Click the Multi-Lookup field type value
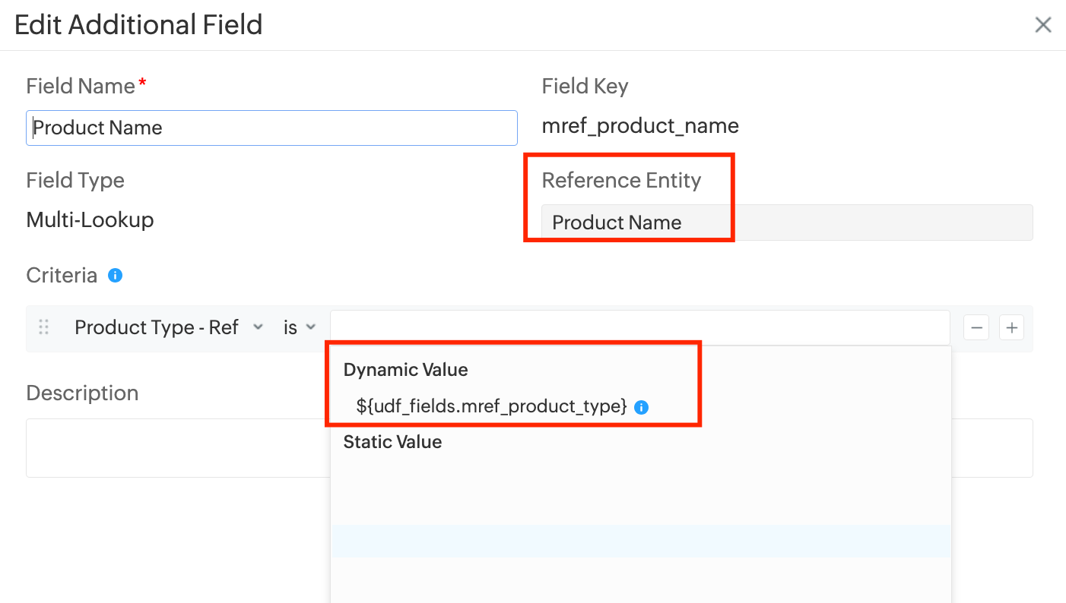Screen dimensions: 1066x603 pos(90,220)
